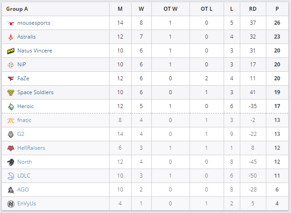Click the FaZe team logo icon
Viewport: 291px width, 213px height.
click(x=11, y=78)
